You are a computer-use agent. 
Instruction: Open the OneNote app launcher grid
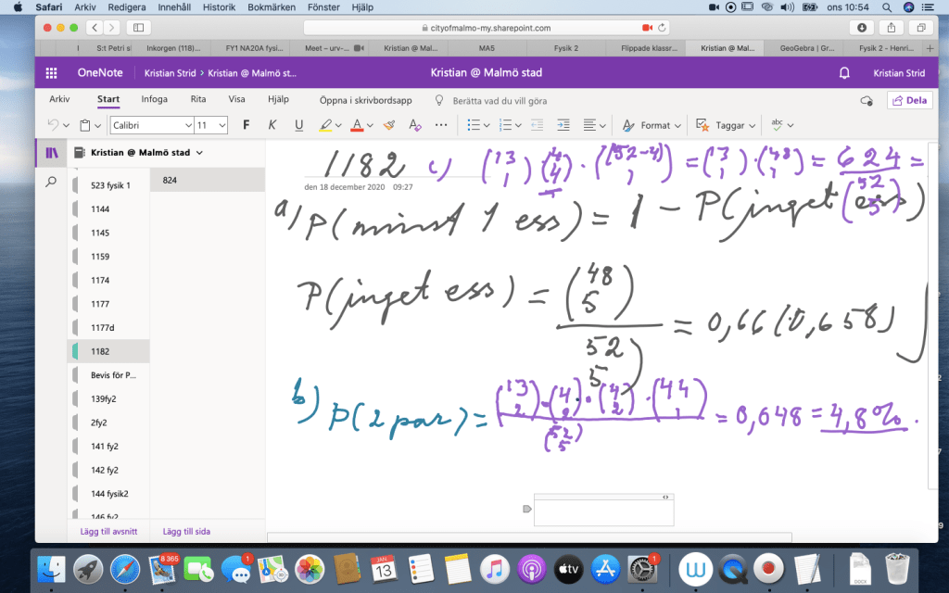point(52,72)
